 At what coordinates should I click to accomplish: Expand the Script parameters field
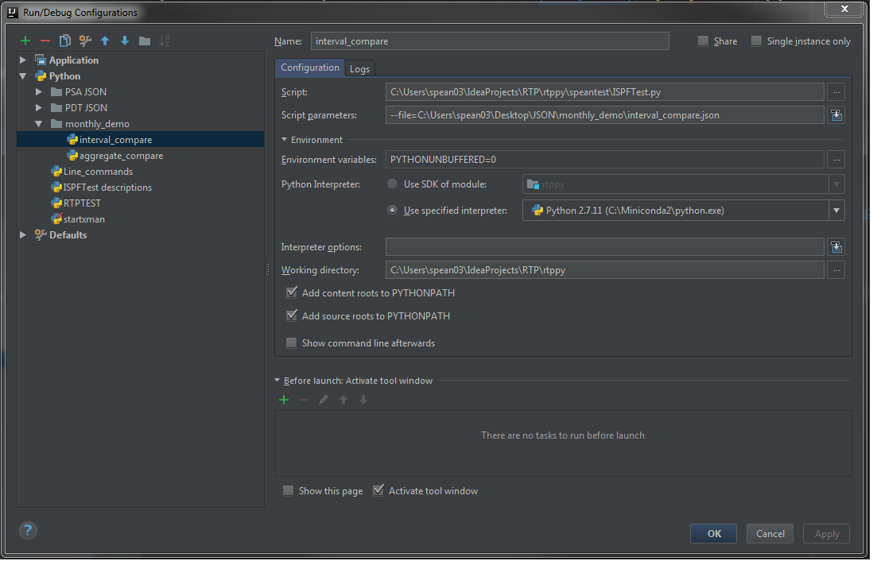[x=835, y=115]
